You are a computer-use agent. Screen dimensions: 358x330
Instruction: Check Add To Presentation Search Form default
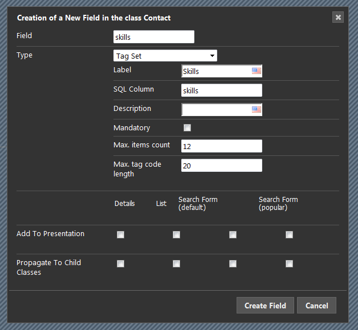[233, 234]
